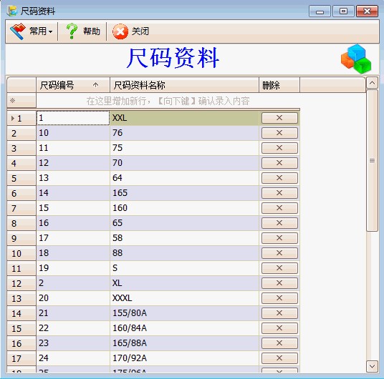
Task: Click the 尺码资料名称 column header
Action: pos(184,85)
